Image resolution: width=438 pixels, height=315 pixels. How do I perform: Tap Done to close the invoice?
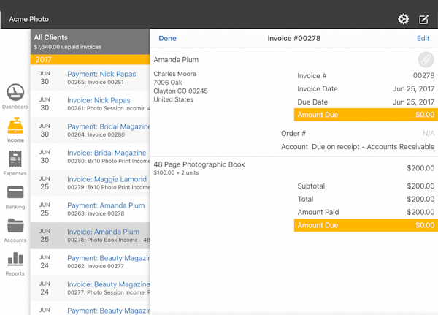[x=167, y=38]
